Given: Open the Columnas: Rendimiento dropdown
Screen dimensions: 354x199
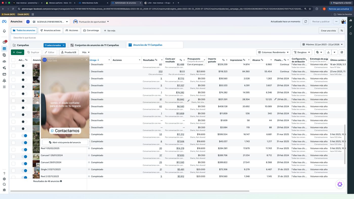Looking at the screenshot, I should pyautogui.click(x=273, y=52).
